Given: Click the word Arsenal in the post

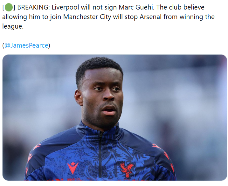Looking at the screenshot, I should pos(150,17).
